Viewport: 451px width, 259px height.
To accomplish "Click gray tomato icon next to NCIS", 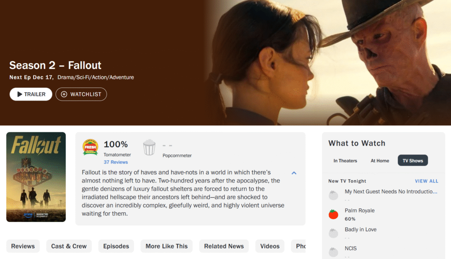I will (333, 251).
